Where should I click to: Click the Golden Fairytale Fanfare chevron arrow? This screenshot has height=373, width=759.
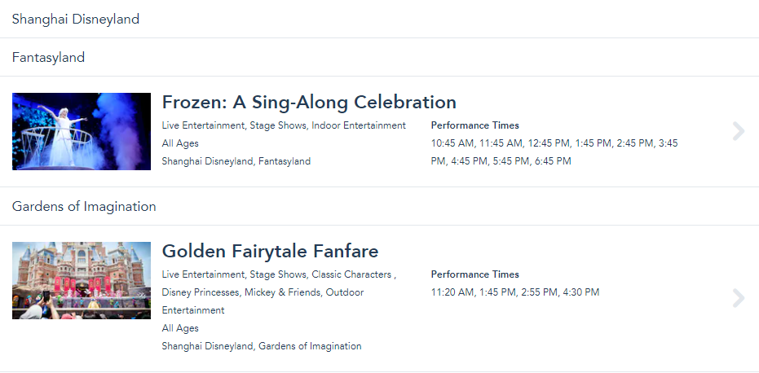[739, 298]
